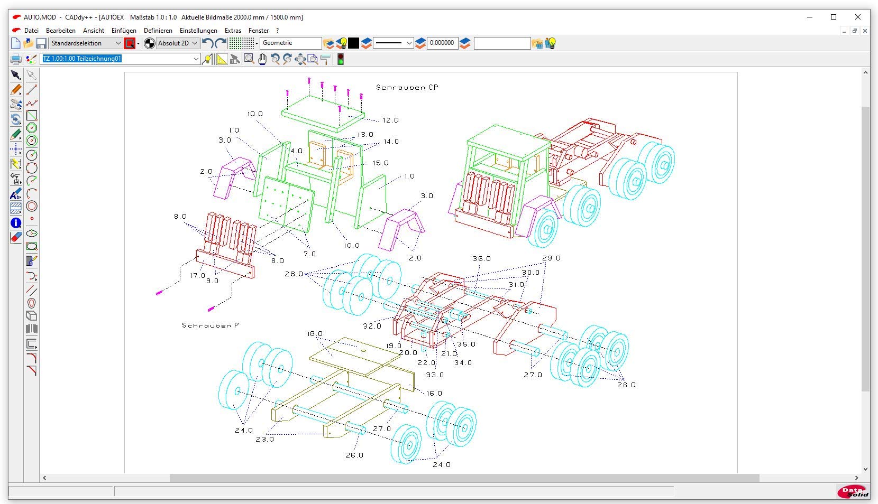Select the 3D box tool
The image size is (878, 504).
(32, 315)
